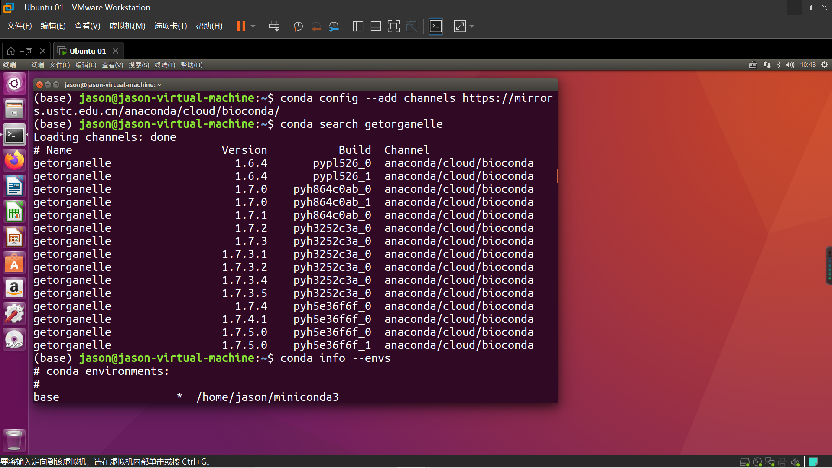This screenshot has height=468, width=832.
Task: Expand the stretch display dropdown arrow
Action: pos(472,26)
